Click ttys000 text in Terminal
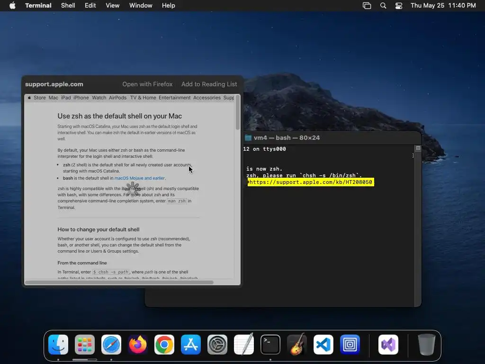The image size is (485, 364). (274, 149)
